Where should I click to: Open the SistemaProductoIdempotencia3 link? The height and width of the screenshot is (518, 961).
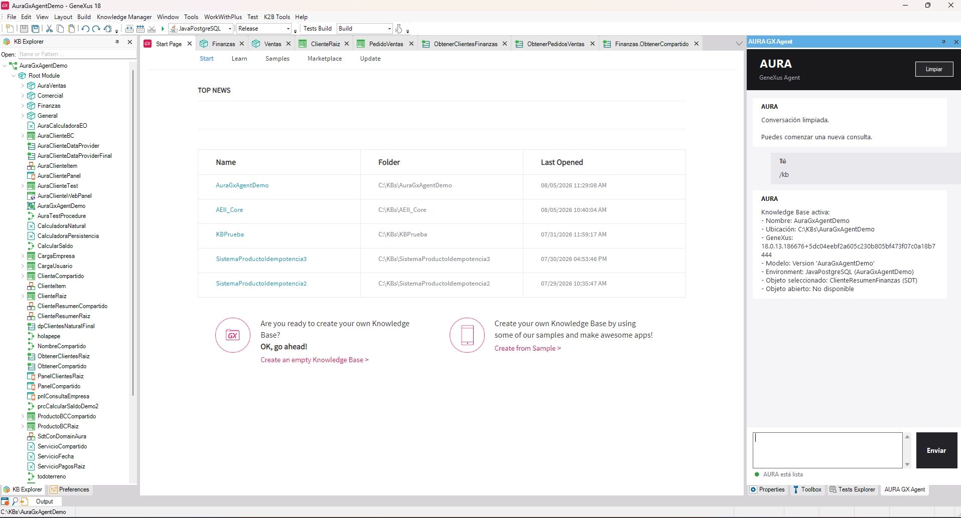(x=261, y=259)
